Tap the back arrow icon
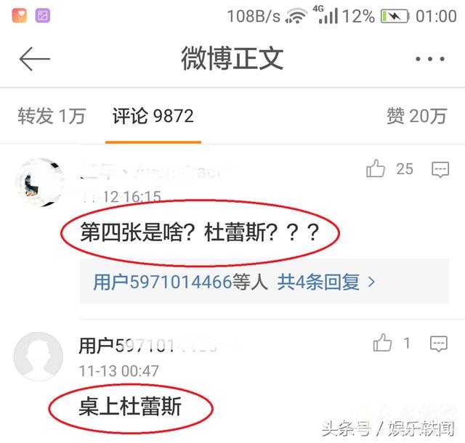This screenshot has width=465, height=443. (x=35, y=59)
